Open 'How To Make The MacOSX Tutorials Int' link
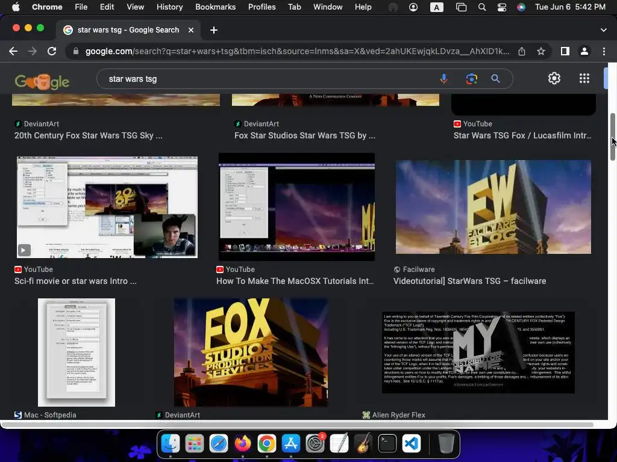Screen dimensions: 617x462 295,281
